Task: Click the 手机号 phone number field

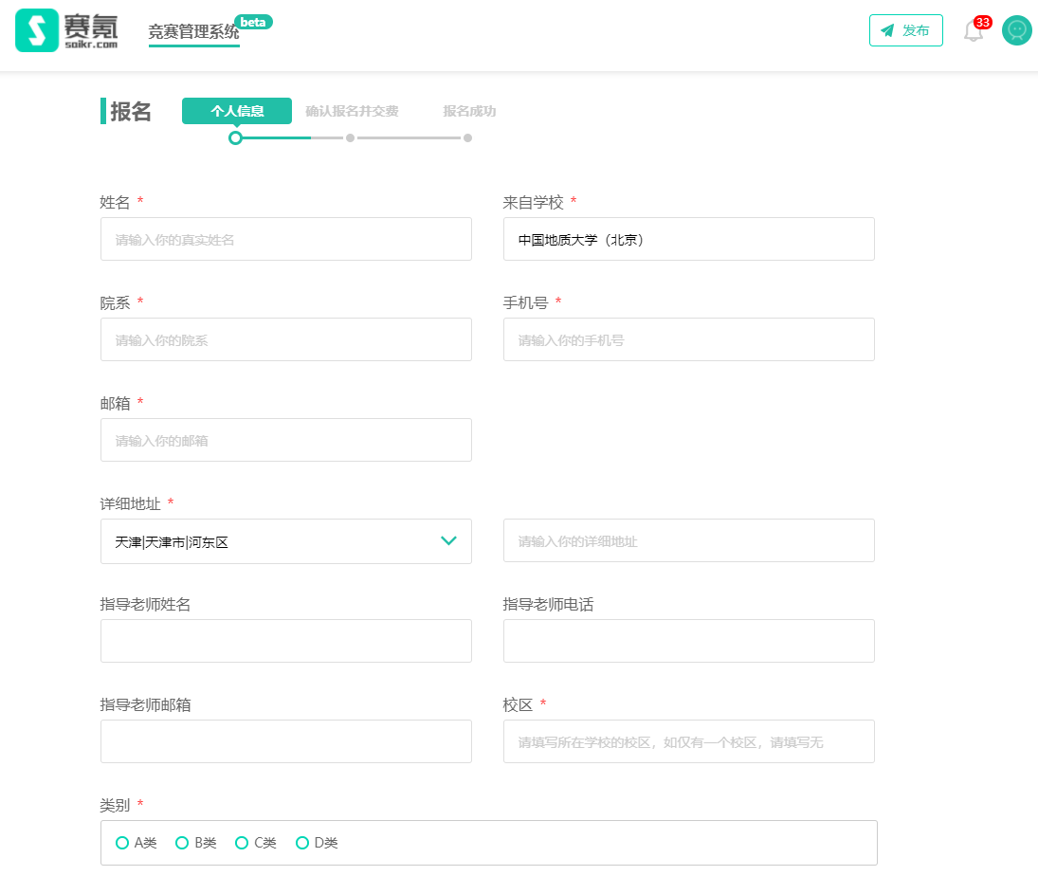Action: (688, 339)
